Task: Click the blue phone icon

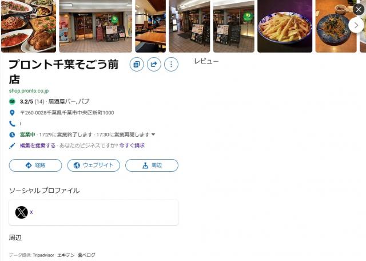Action: pyautogui.click(x=12, y=124)
